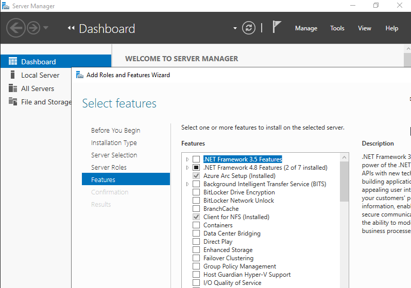Click the Add Roles and Features Wizard icon
The width and height of the screenshot is (411, 288).
[x=80, y=75]
